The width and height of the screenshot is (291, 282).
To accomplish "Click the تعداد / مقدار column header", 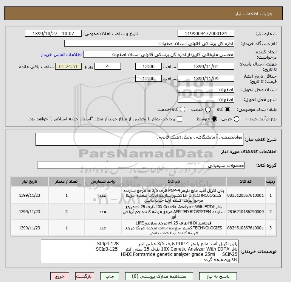I will click(67, 181).
